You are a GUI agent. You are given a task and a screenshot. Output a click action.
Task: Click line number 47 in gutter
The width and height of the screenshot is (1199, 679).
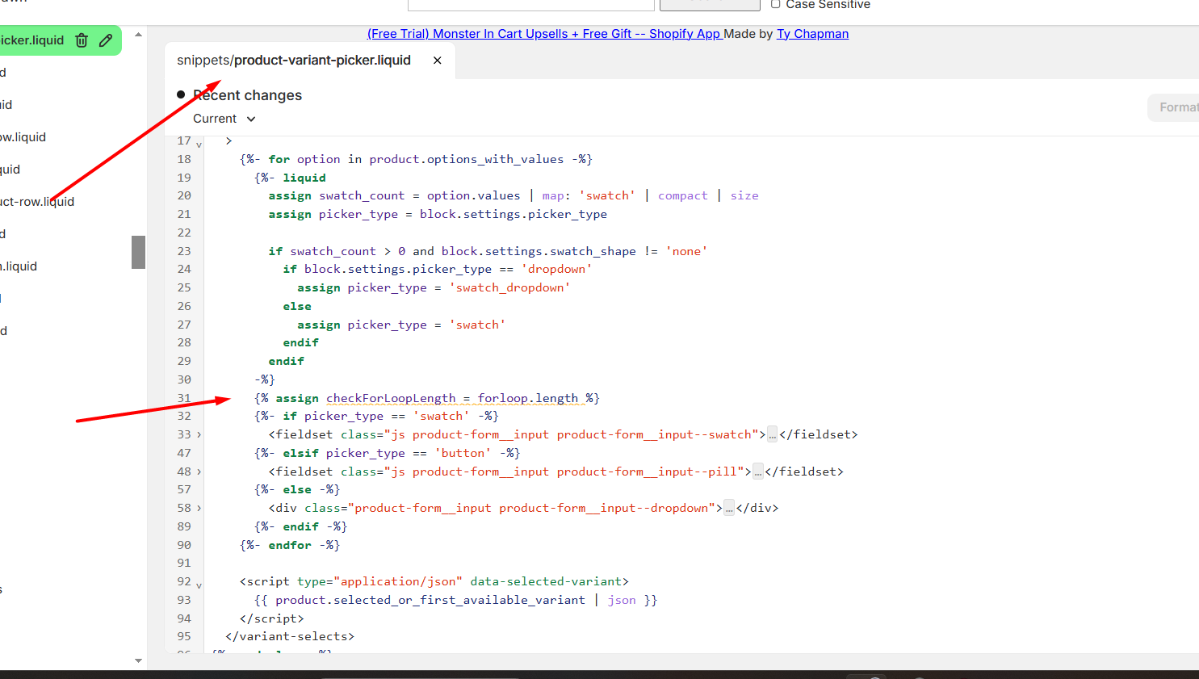(184, 453)
